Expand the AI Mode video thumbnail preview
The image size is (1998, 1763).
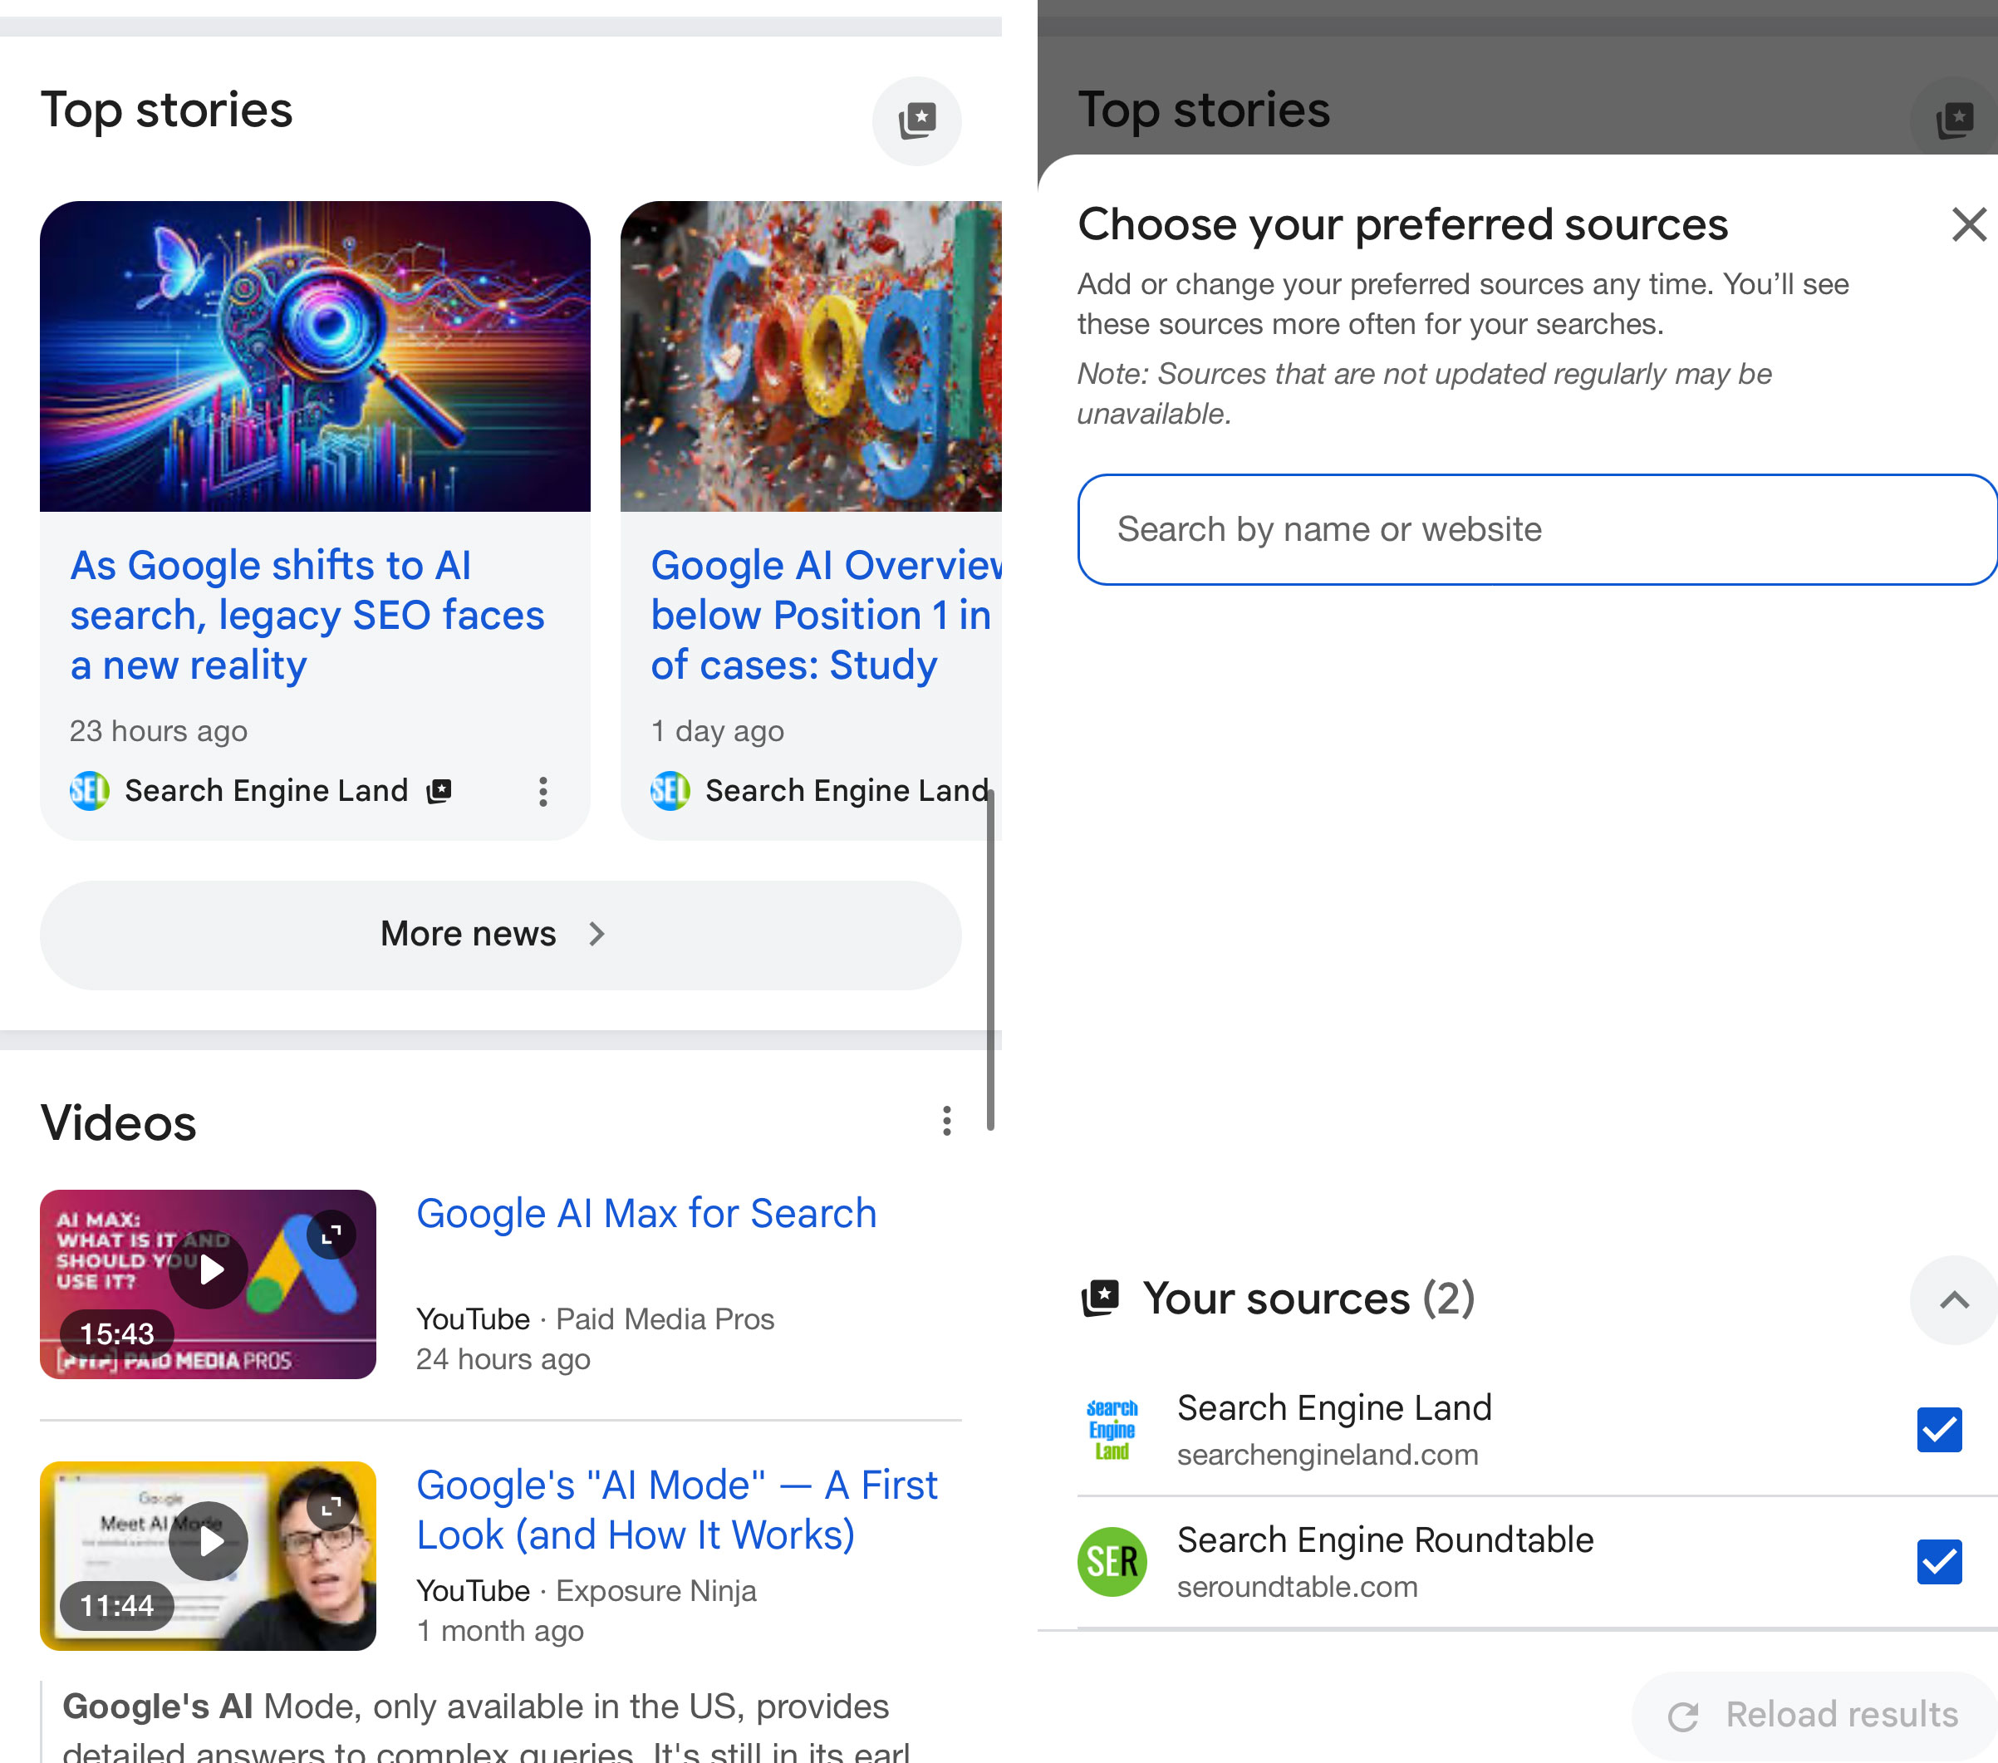(331, 1505)
